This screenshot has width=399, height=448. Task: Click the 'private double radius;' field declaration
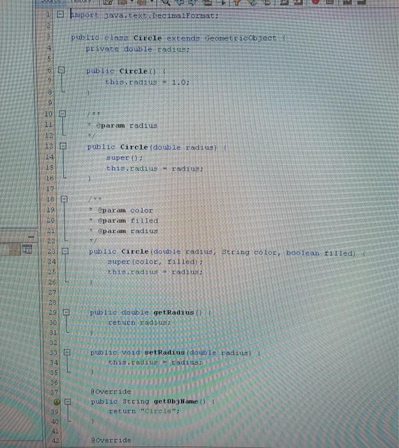137,49
